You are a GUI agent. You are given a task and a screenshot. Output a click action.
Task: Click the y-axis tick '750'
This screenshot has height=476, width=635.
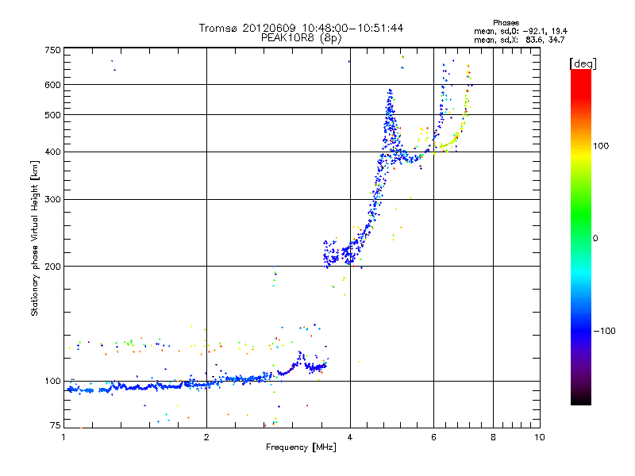click(x=53, y=50)
